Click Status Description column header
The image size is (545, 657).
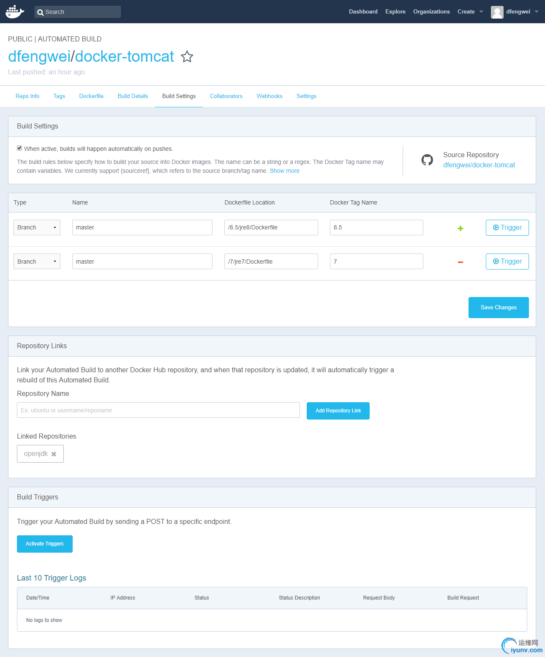click(300, 598)
